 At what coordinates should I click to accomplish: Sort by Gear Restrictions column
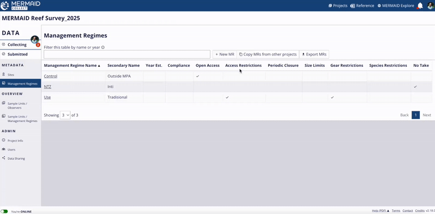346,66
